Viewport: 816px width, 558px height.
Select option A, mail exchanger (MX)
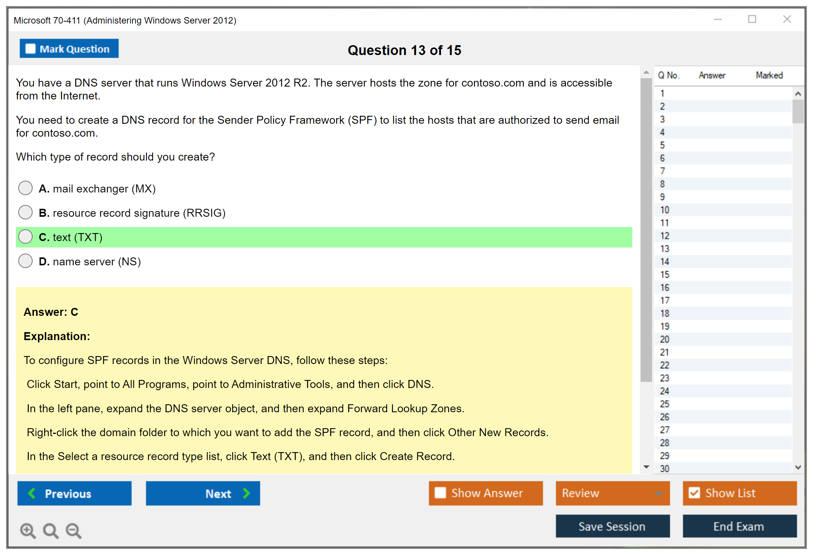click(x=25, y=188)
